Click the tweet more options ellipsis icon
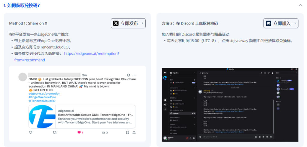The width and height of the screenshot is (307, 147). [x=134, y=75]
